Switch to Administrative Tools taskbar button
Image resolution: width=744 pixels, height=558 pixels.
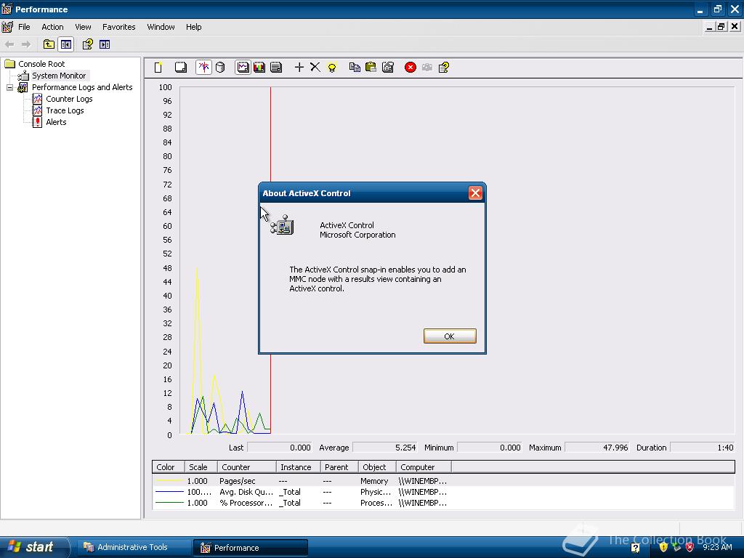click(134, 547)
